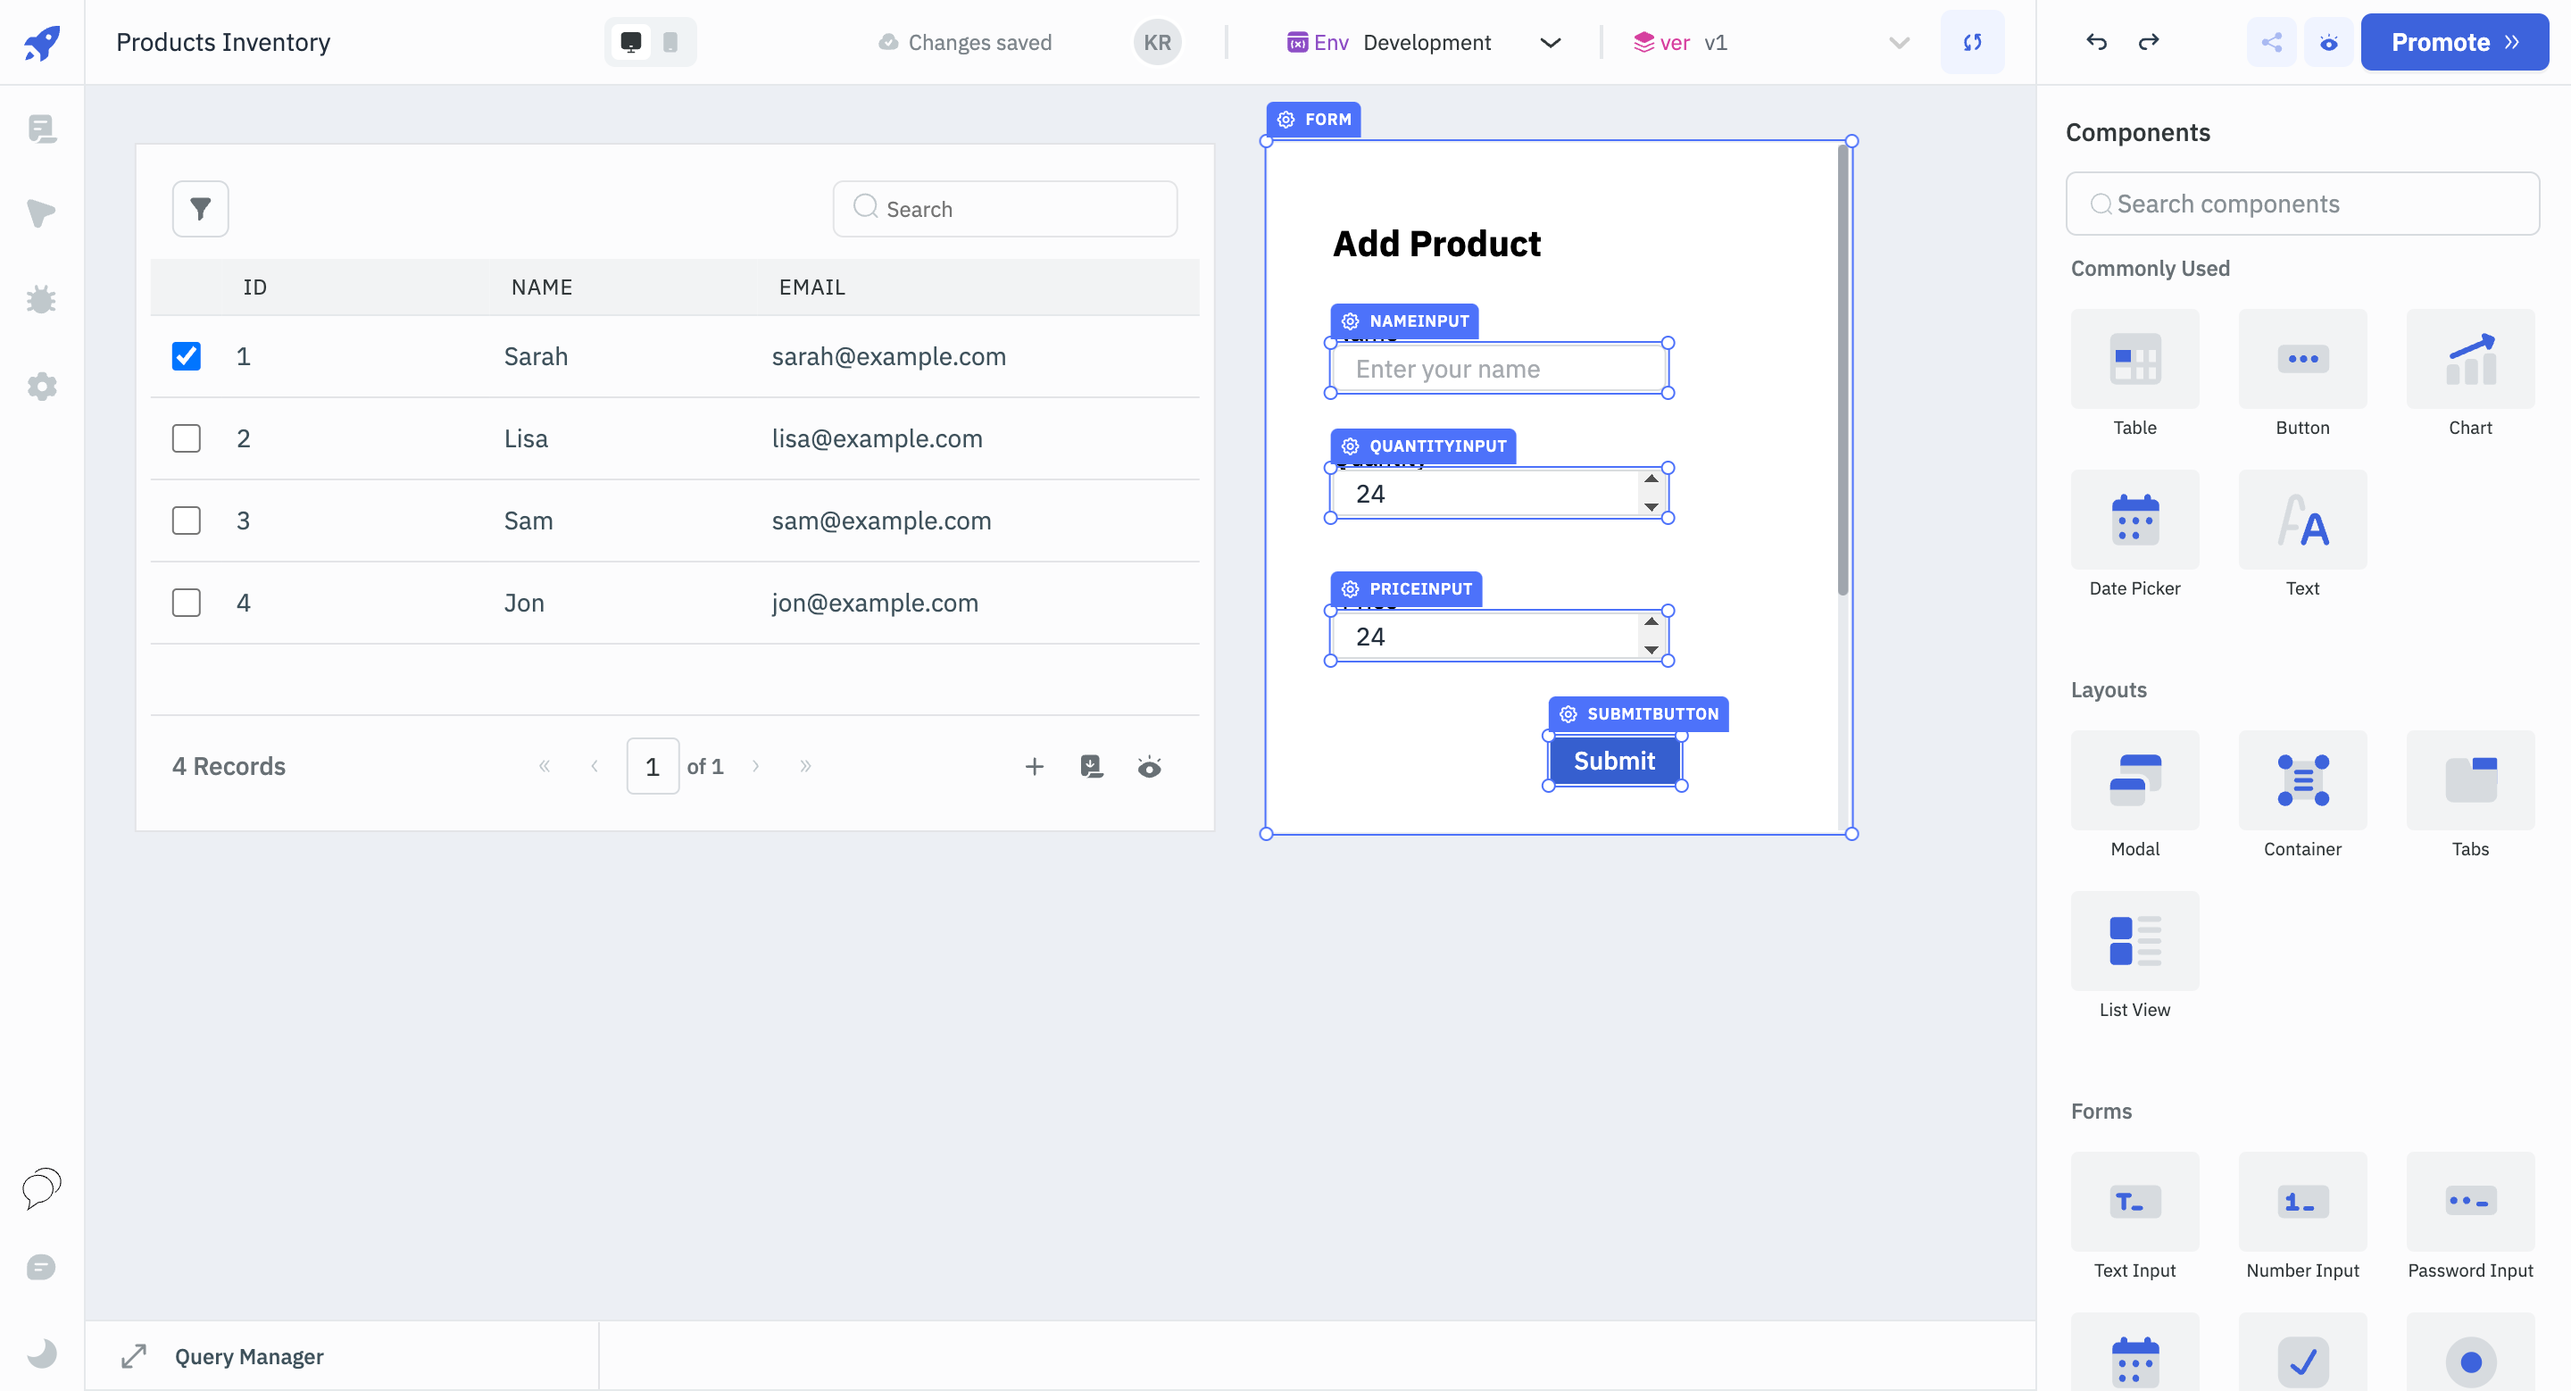Click the Submit button on the form
The image size is (2571, 1391).
[1613, 759]
